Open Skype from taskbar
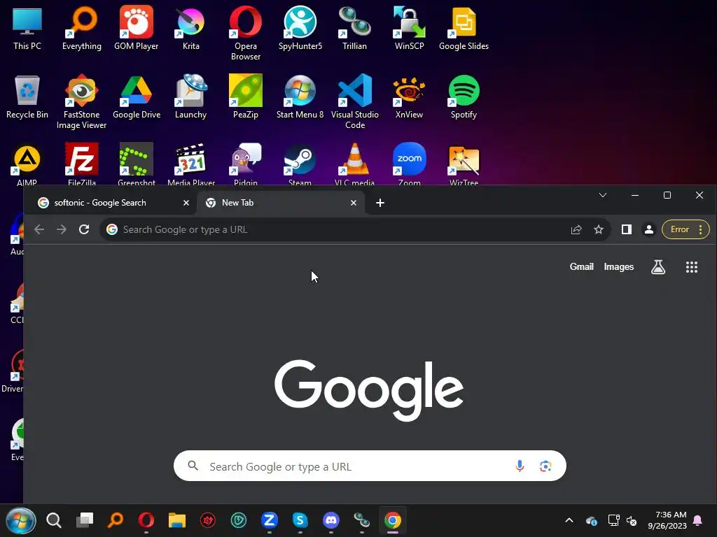Viewport: 717px width, 537px height. point(300,520)
